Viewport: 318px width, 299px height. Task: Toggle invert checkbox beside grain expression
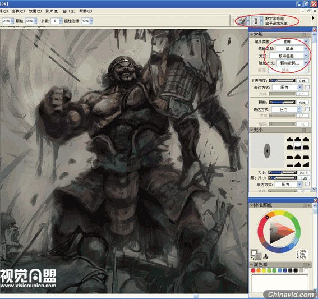(x=307, y=109)
